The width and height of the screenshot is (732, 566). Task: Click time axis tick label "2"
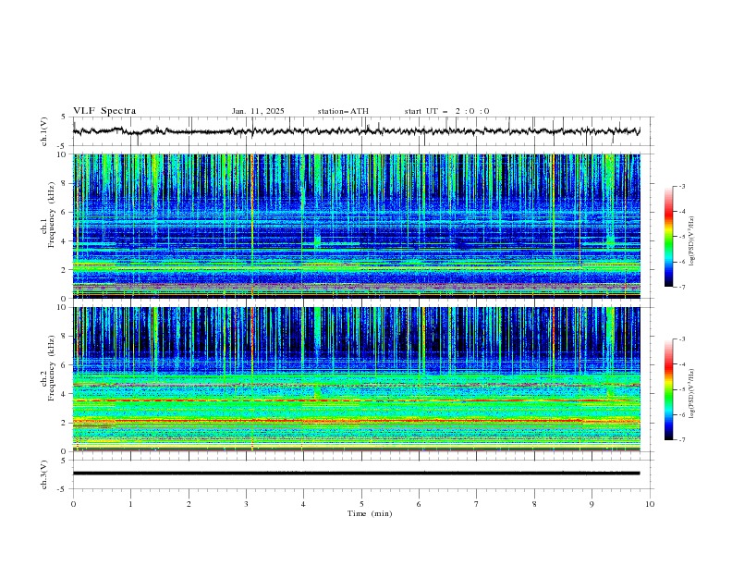[189, 504]
